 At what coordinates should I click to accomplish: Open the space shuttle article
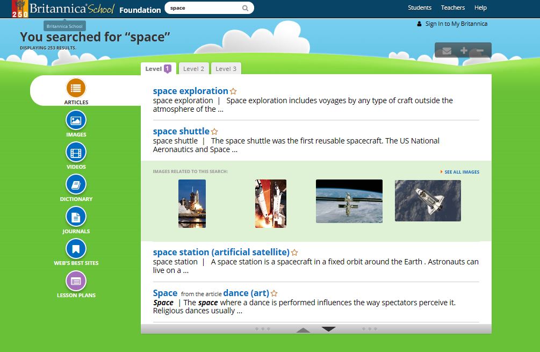181,131
